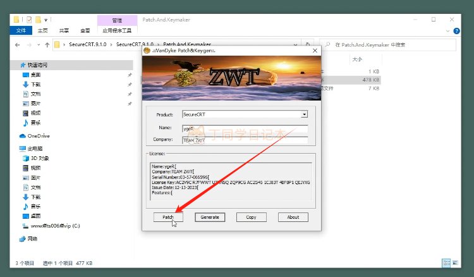Click the properties checkmark icon in title bar

(28, 20)
